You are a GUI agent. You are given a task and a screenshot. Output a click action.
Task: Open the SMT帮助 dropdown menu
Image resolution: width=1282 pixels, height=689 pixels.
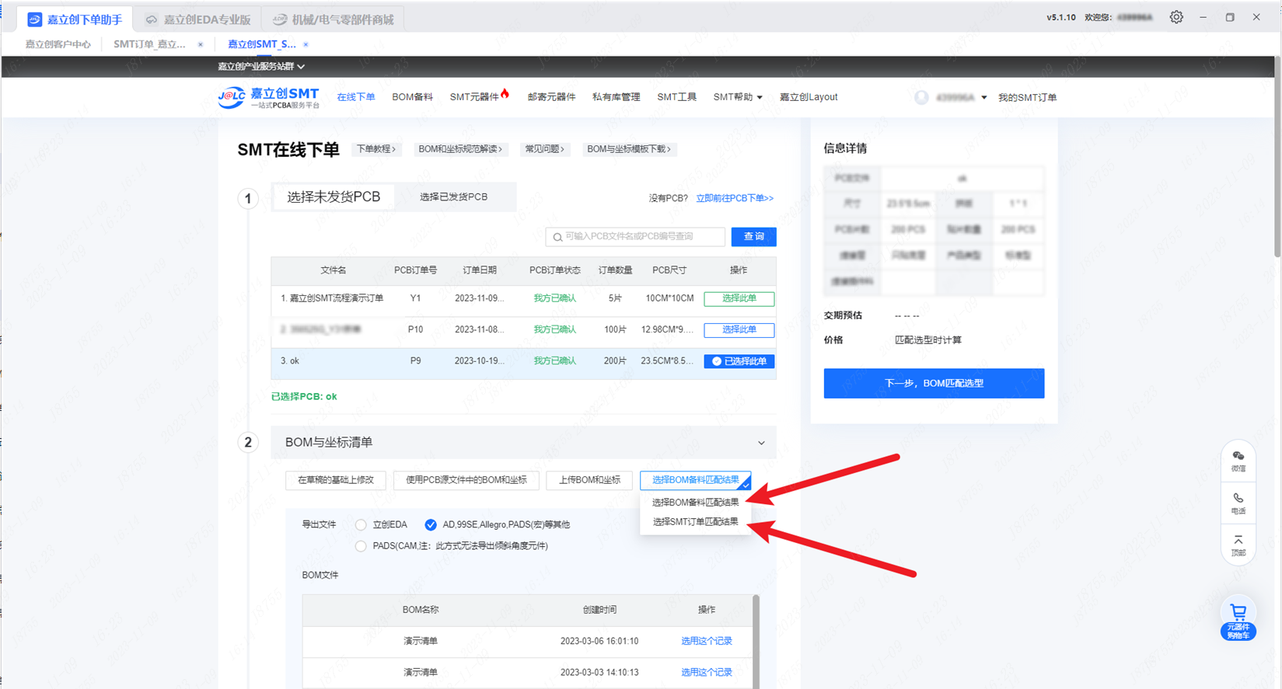[x=737, y=97]
